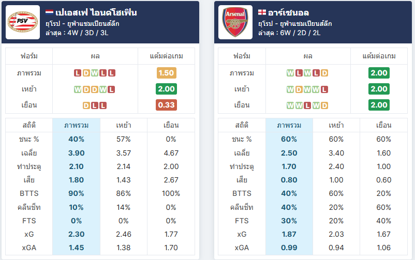Click the Arsenal club crest
Image resolution: width=415 pixels, height=260 pixels.
pos(235,22)
